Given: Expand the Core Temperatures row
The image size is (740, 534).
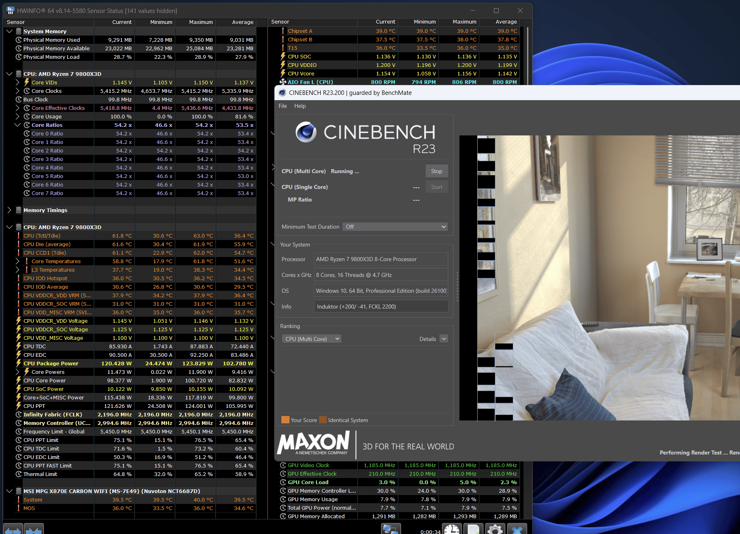Looking at the screenshot, I should [x=17, y=261].
